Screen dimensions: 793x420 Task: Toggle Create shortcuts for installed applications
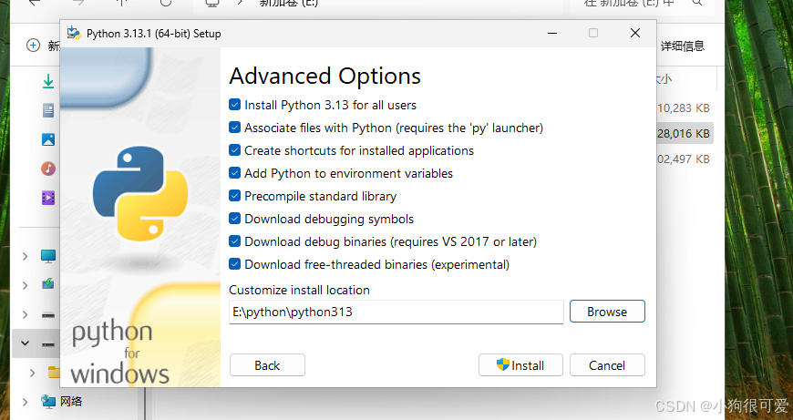click(234, 150)
